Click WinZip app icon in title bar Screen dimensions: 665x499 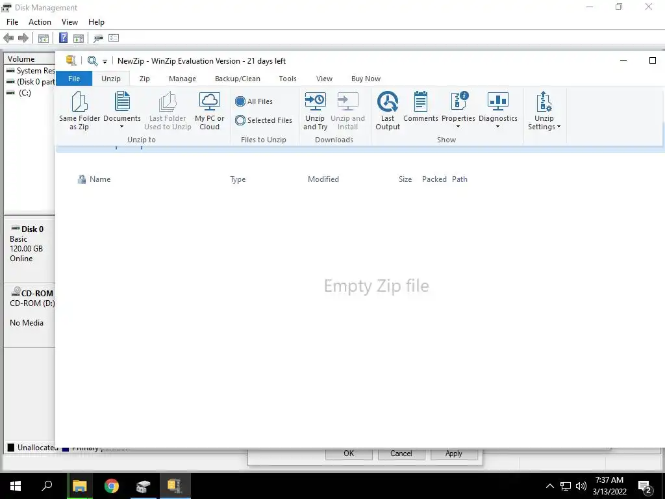[71, 60]
